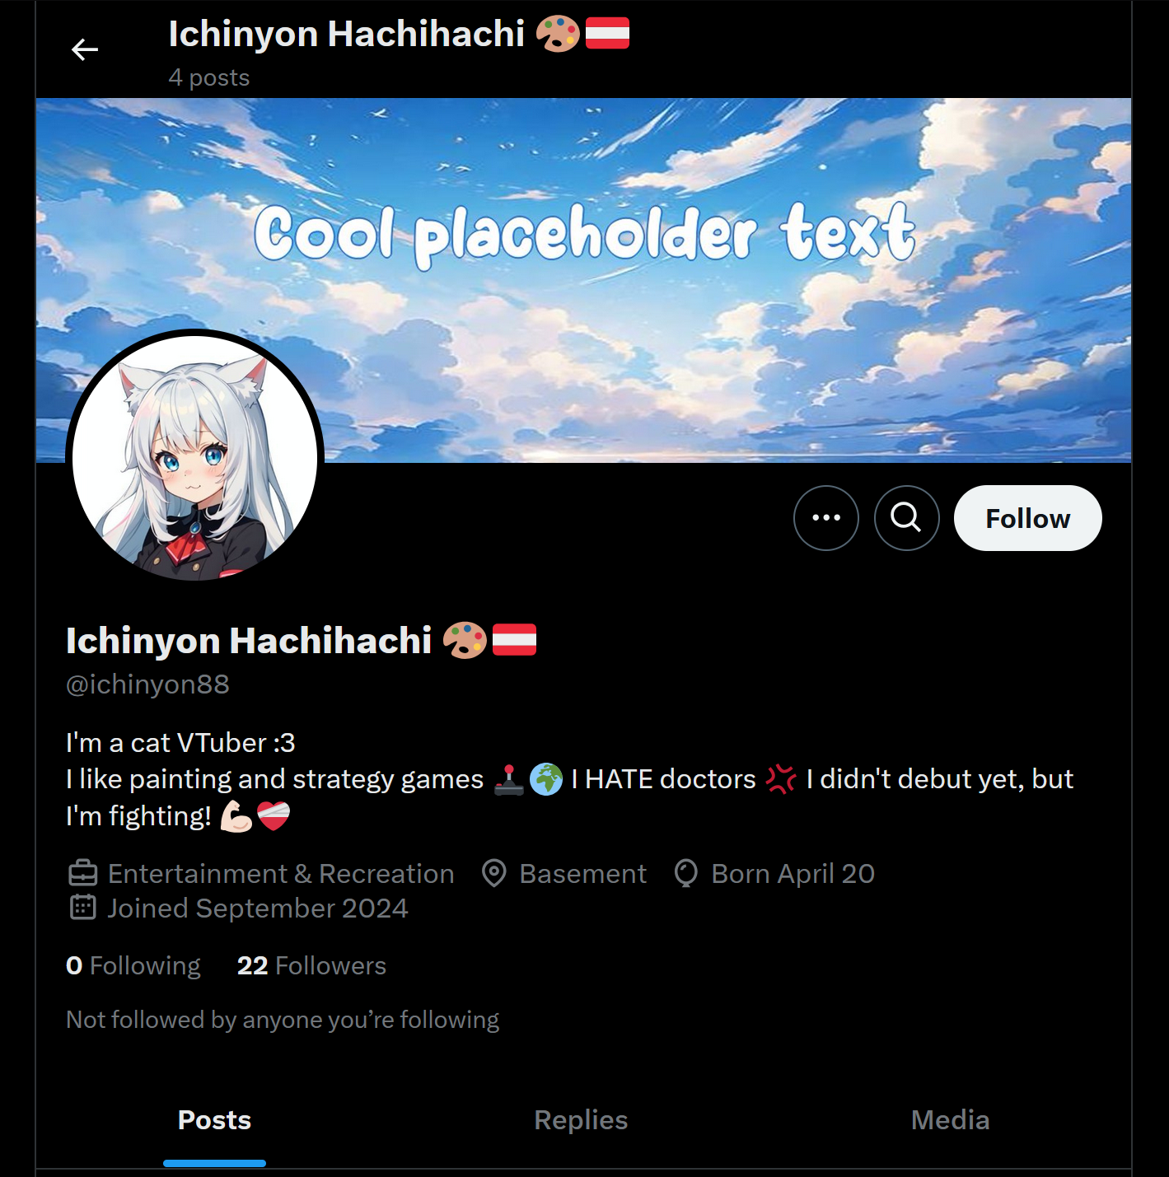Switch to the Replies tab

click(581, 1120)
